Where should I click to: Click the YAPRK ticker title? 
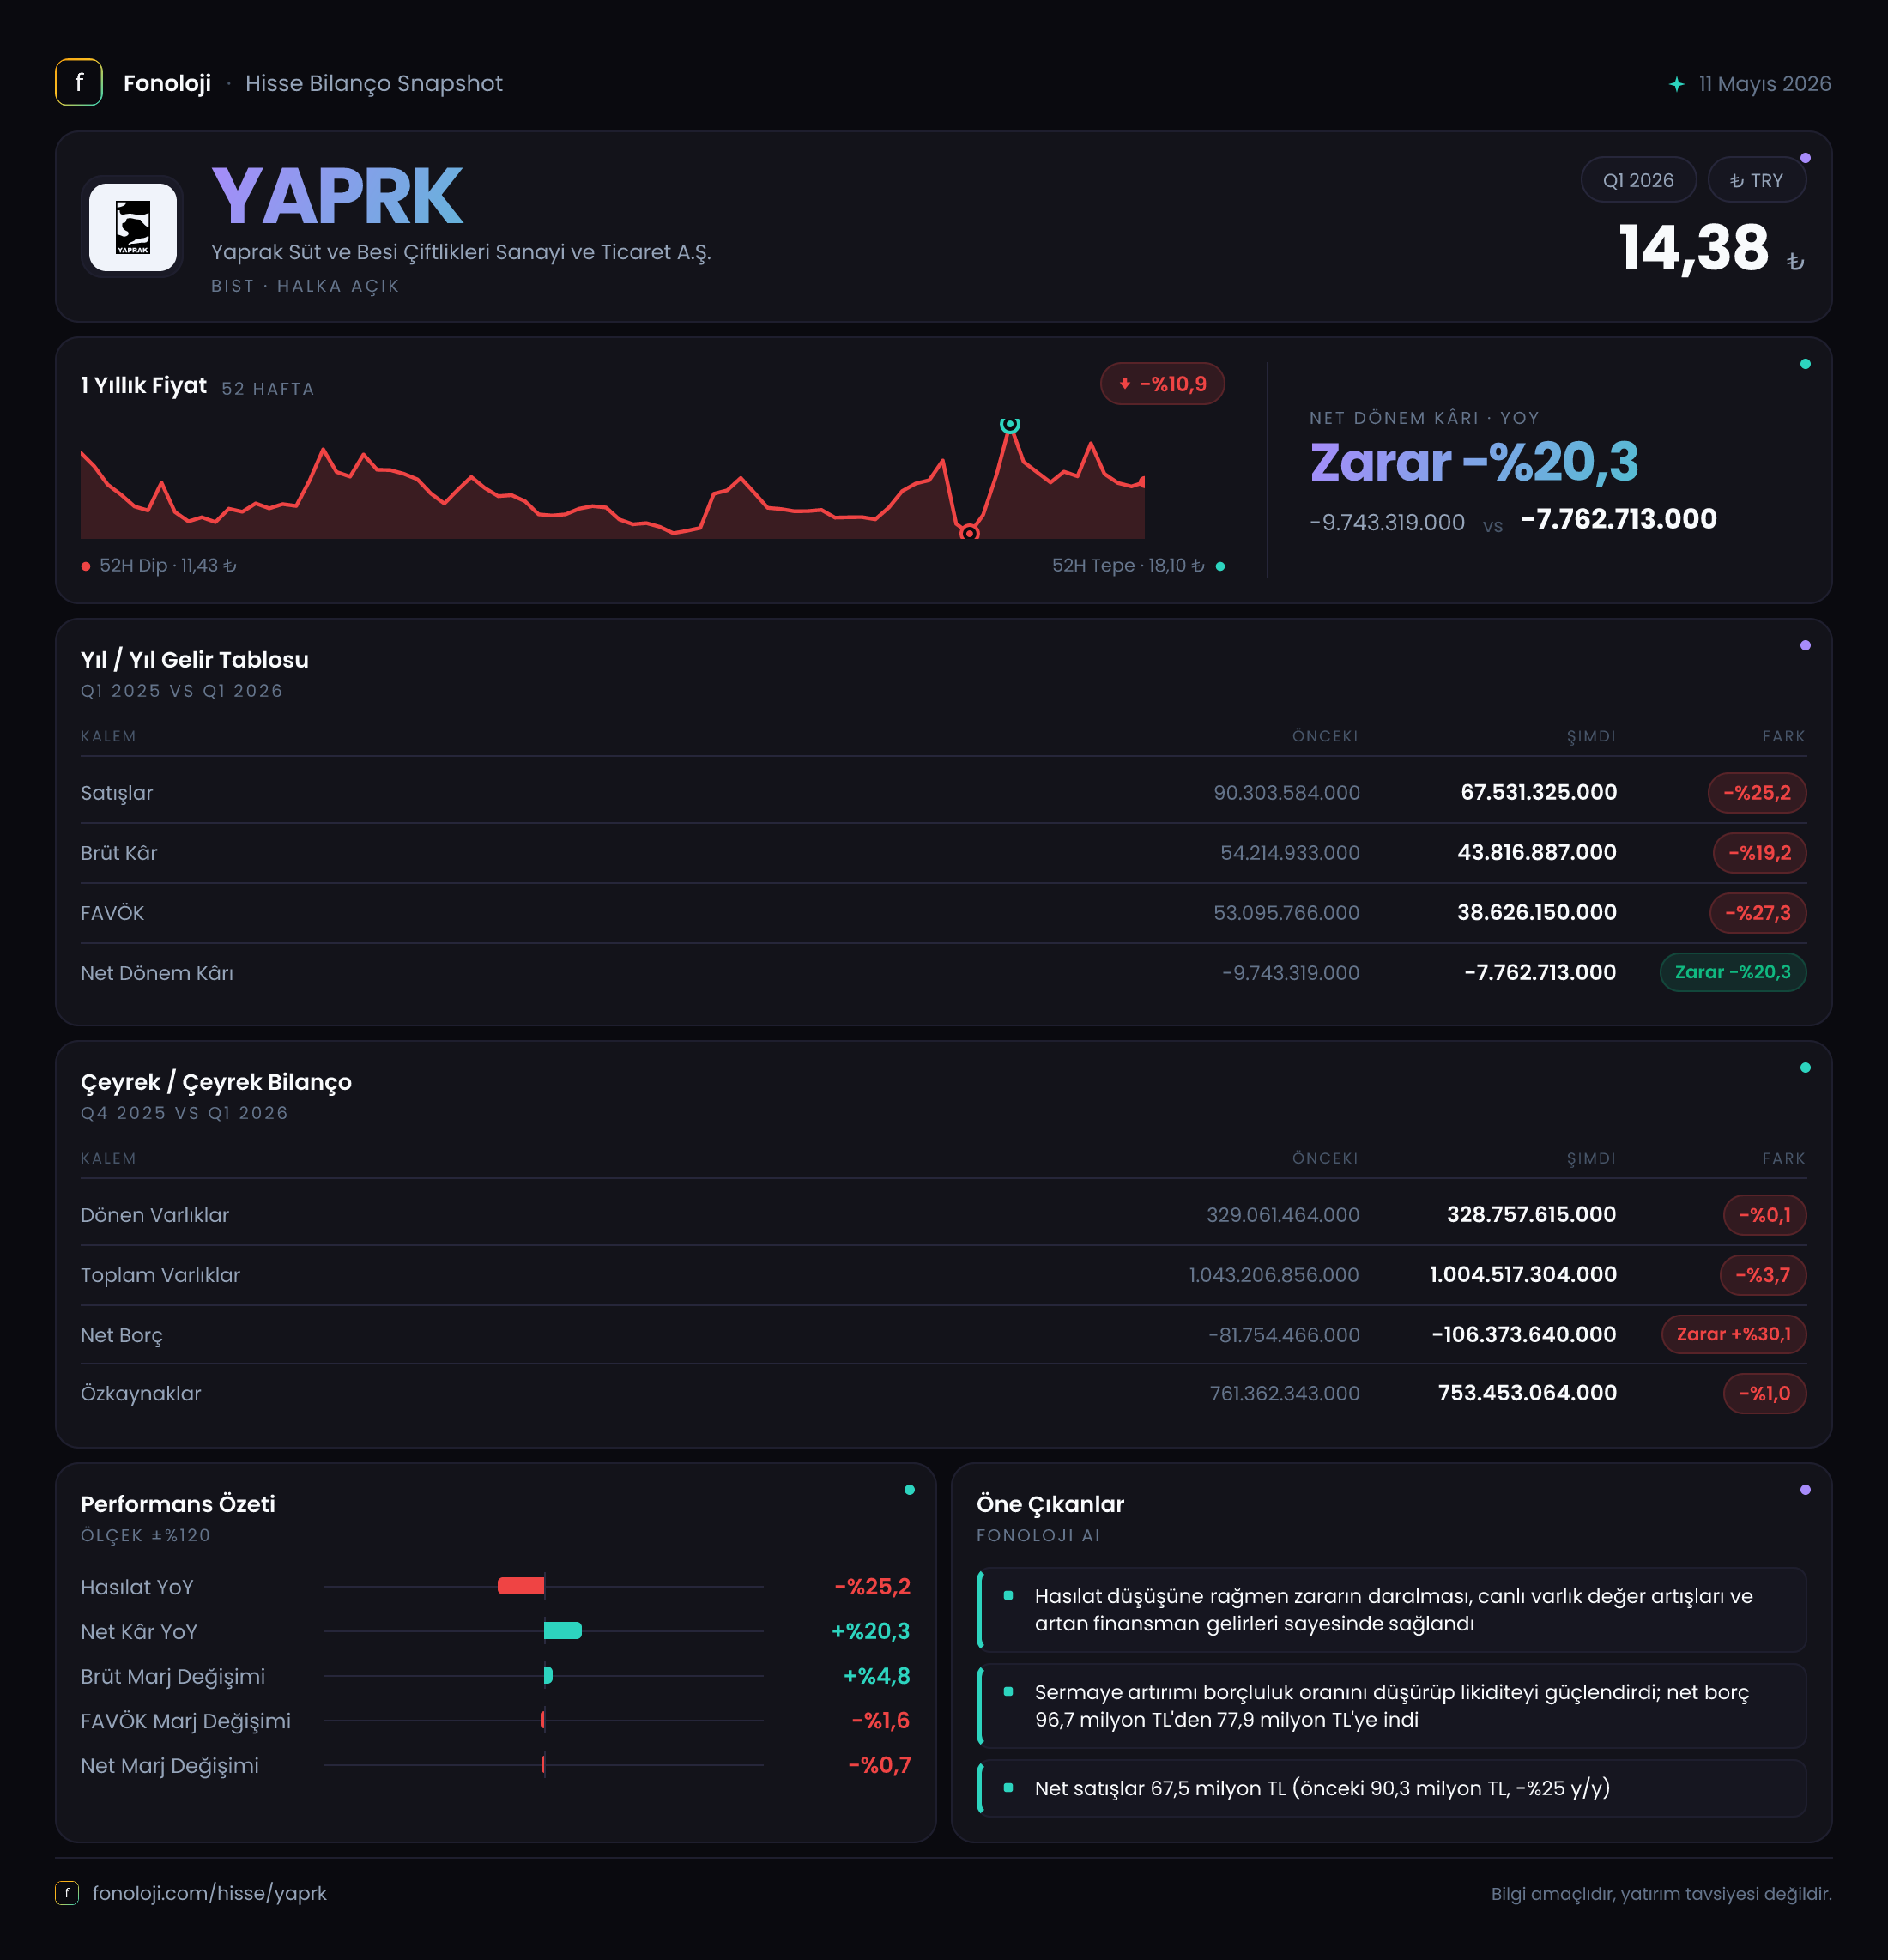click(337, 196)
